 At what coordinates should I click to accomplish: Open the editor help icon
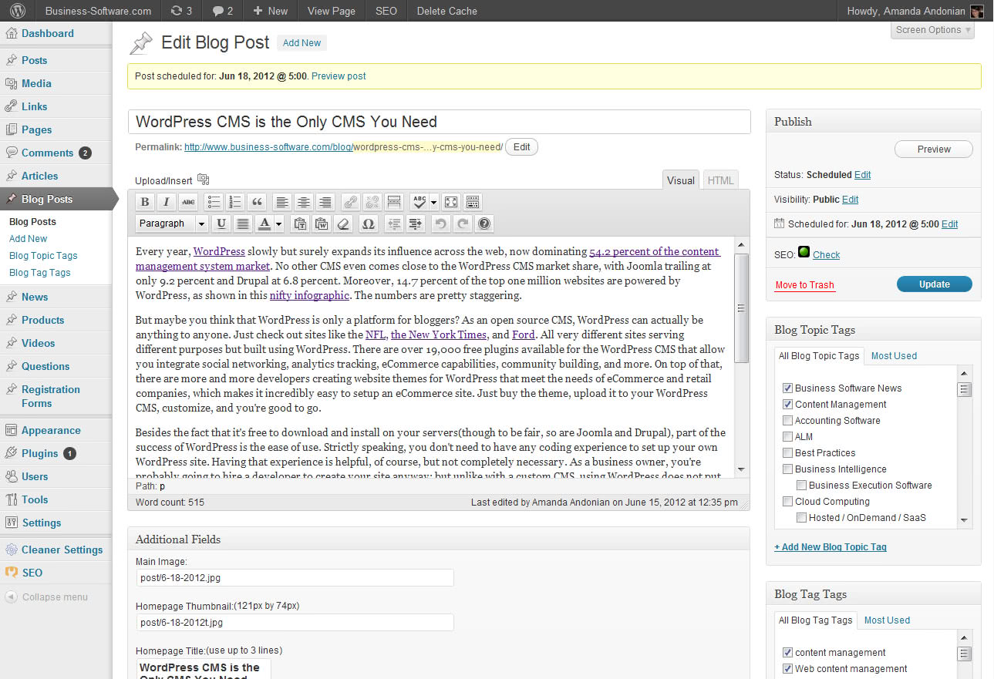coord(484,224)
